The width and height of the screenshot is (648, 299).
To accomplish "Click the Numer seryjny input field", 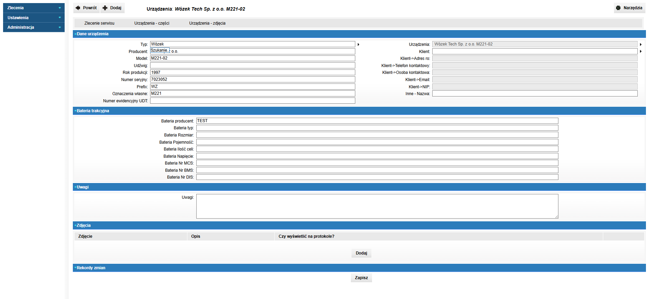I will click(x=252, y=79).
